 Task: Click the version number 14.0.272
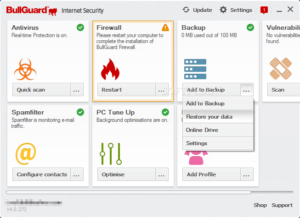(17, 209)
